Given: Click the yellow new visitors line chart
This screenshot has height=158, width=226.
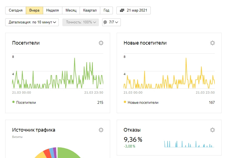Looking at the screenshot, I should click(169, 73).
